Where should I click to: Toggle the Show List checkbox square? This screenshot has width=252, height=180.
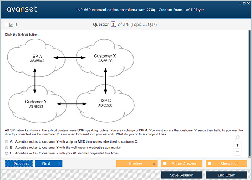click(210, 163)
